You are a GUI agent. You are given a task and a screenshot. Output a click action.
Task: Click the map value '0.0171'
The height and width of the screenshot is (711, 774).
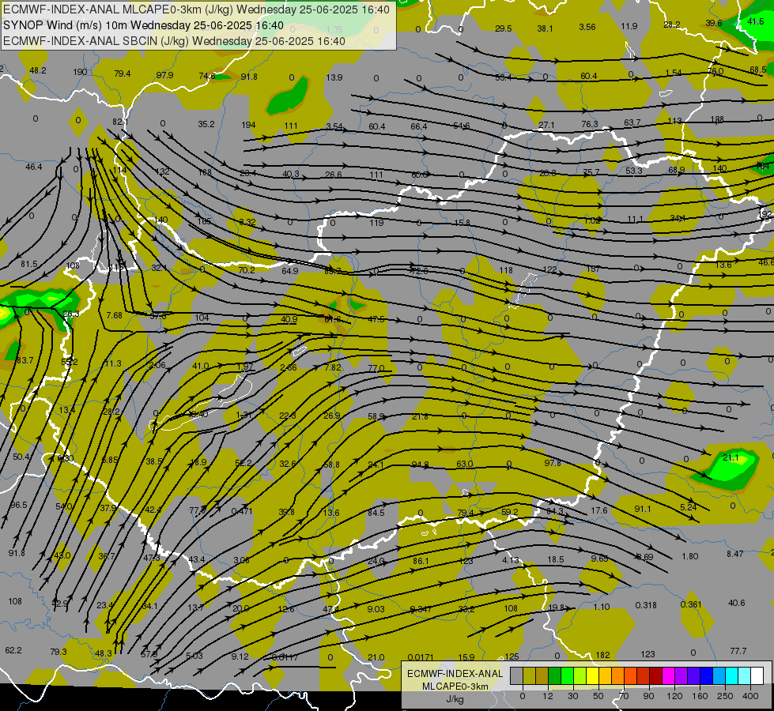421,657
